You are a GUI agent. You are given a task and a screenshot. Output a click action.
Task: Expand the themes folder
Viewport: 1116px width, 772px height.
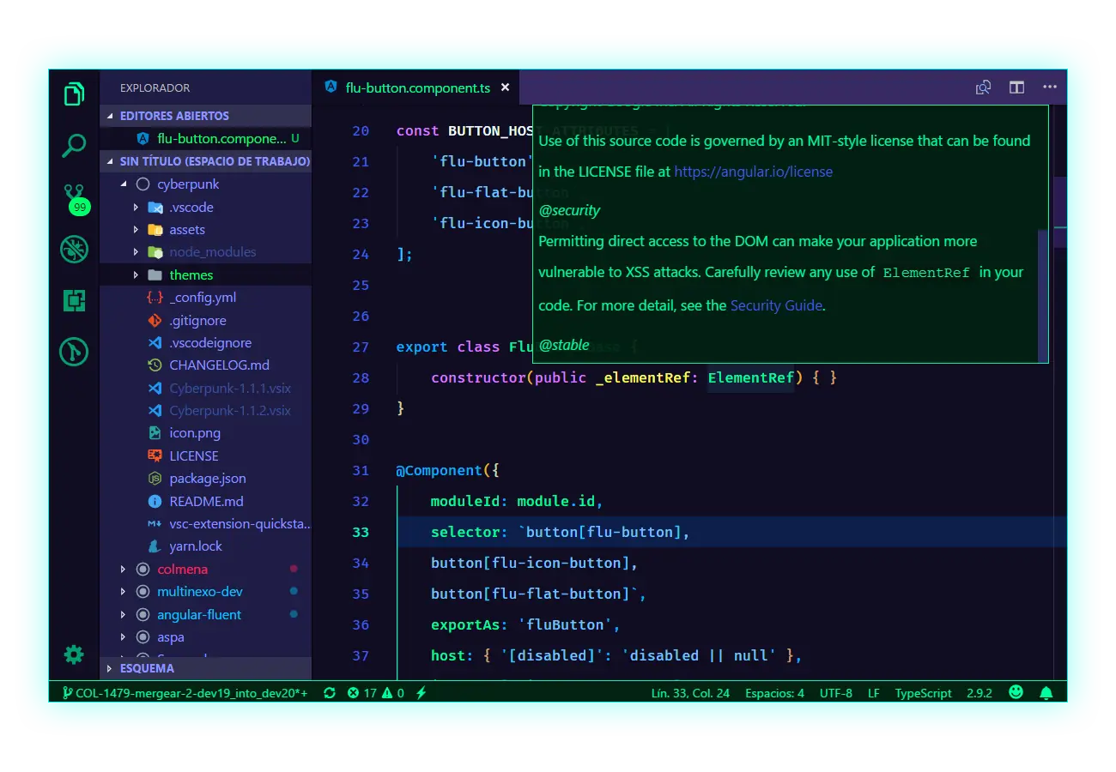pos(191,275)
